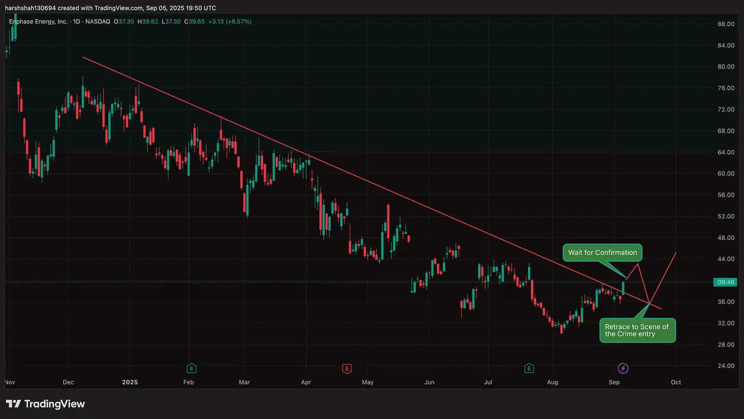The height and width of the screenshot is (419, 744).
Task: Click the 24.00 price axis label
Action: pos(725,366)
